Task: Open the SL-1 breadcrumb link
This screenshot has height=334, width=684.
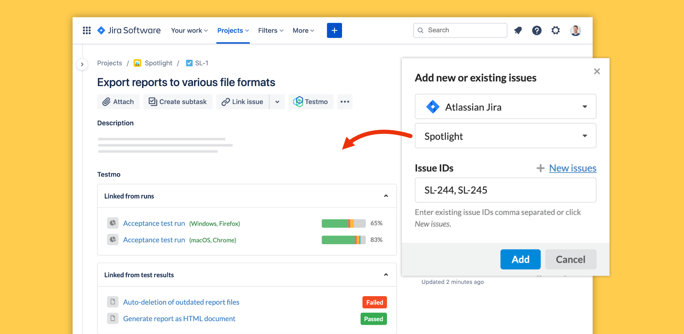Action: [201, 63]
